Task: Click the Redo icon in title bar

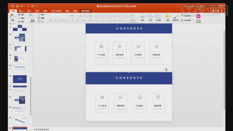Action: click(28, 6)
